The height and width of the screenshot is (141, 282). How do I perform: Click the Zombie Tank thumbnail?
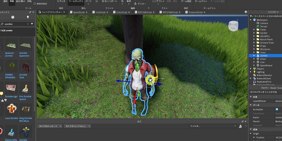(x=26, y=68)
